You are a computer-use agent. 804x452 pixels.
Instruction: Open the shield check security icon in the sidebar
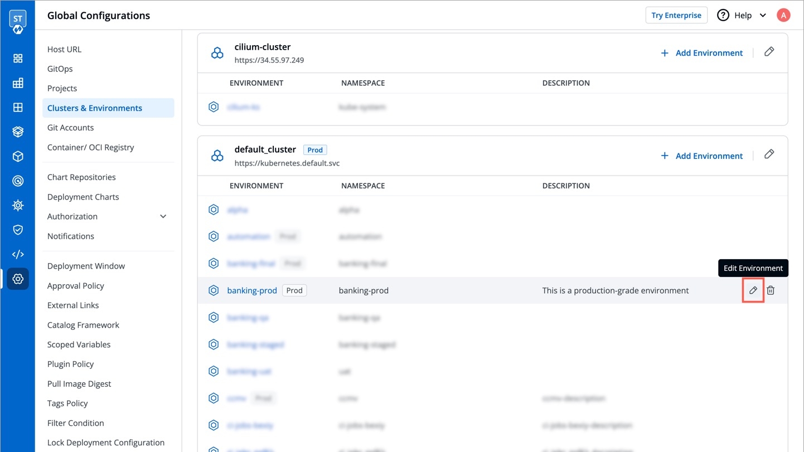pos(18,230)
